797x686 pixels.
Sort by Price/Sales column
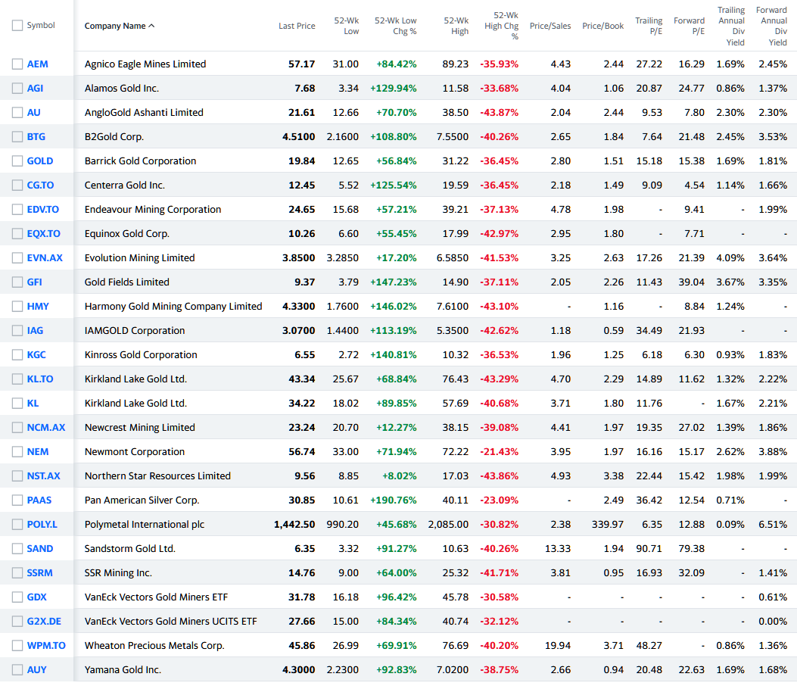point(550,26)
